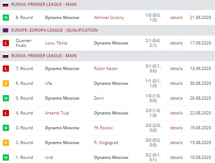
Task: View details of the Loco. Tbilisi match
Action: pos(176,43)
